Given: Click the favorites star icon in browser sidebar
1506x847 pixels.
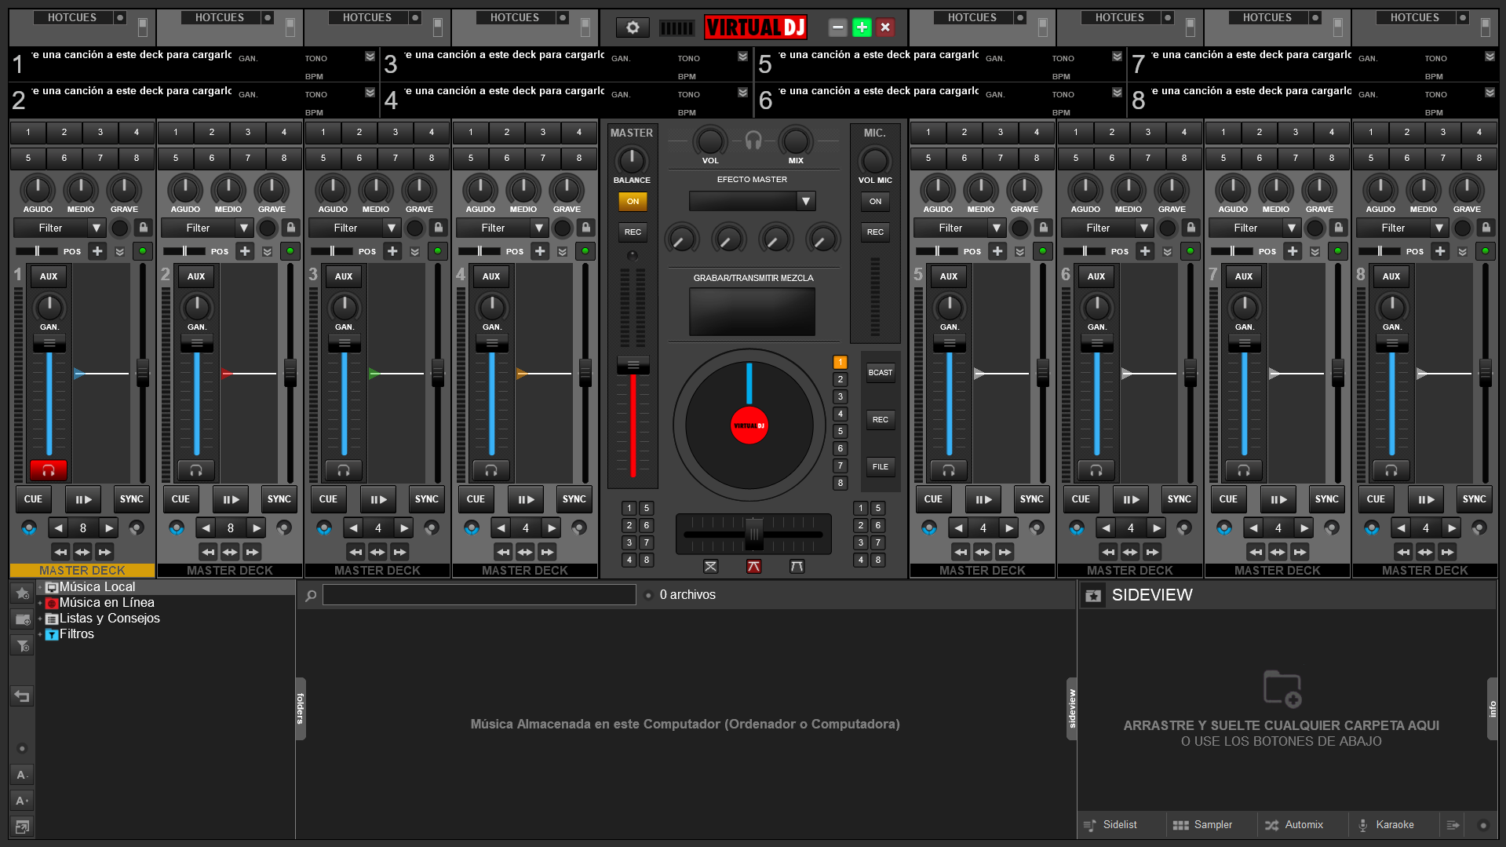Looking at the screenshot, I should point(22,593).
